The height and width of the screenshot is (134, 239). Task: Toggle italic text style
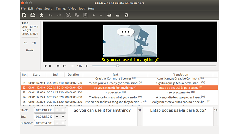(118, 15)
